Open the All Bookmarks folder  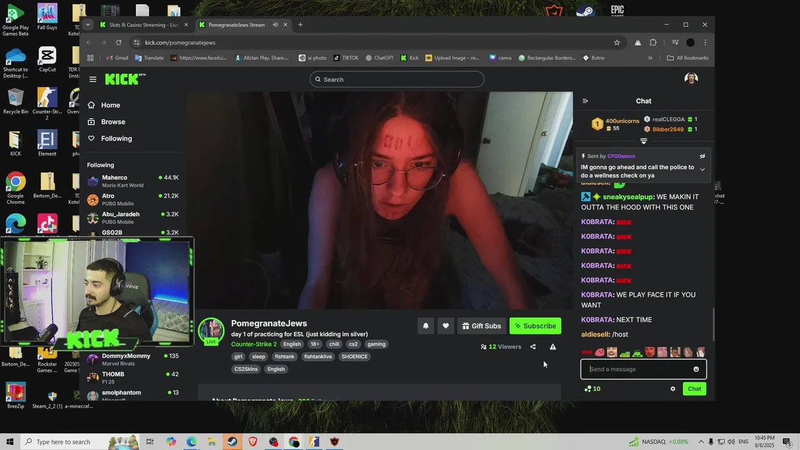687,58
